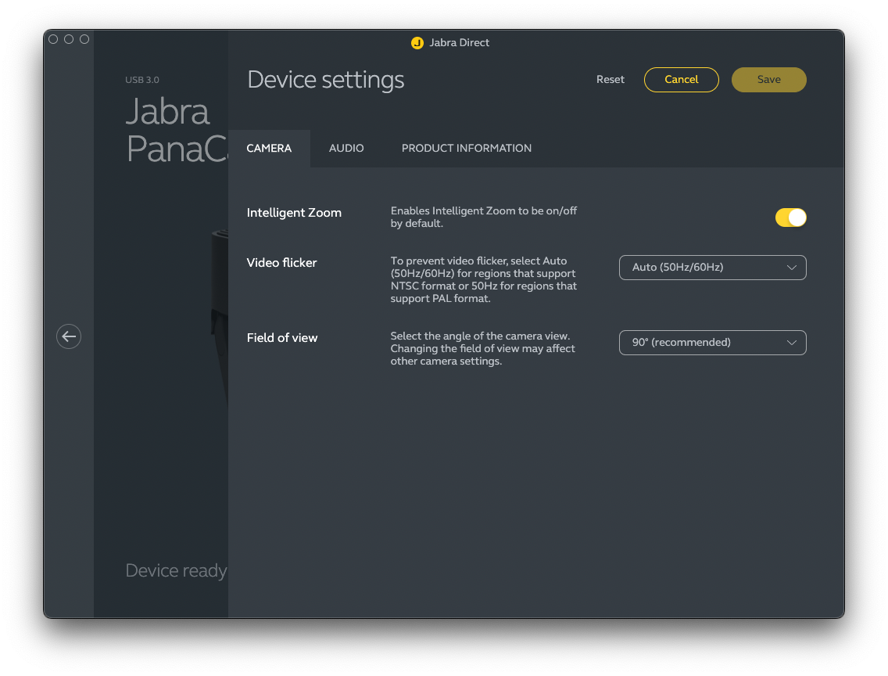888x676 pixels.
Task: Click the window close button
Action: click(53, 39)
